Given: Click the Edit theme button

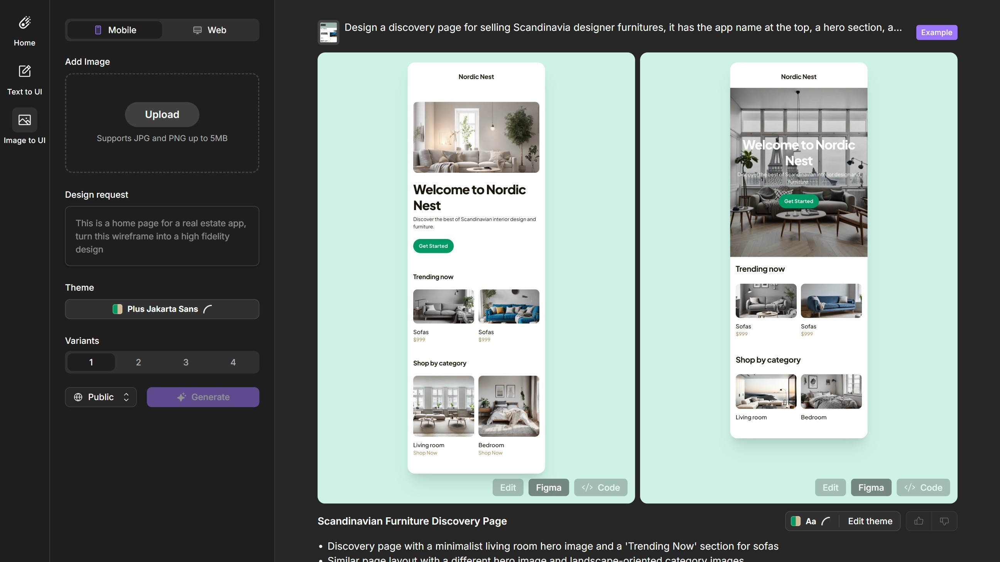Looking at the screenshot, I should click(870, 521).
